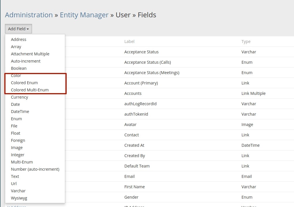Viewport: 294px width, 207px height.
Task: Pick Currency from the field list
Action: (19, 97)
